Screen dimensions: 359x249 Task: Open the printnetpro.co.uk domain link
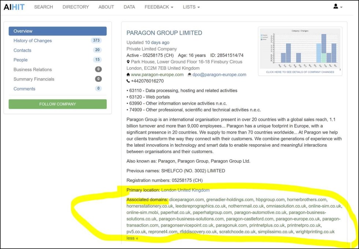pyautogui.click(x=304, y=225)
